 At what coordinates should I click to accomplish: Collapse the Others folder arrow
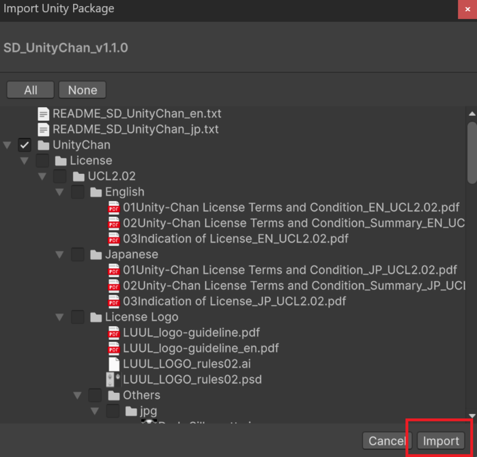pos(78,396)
